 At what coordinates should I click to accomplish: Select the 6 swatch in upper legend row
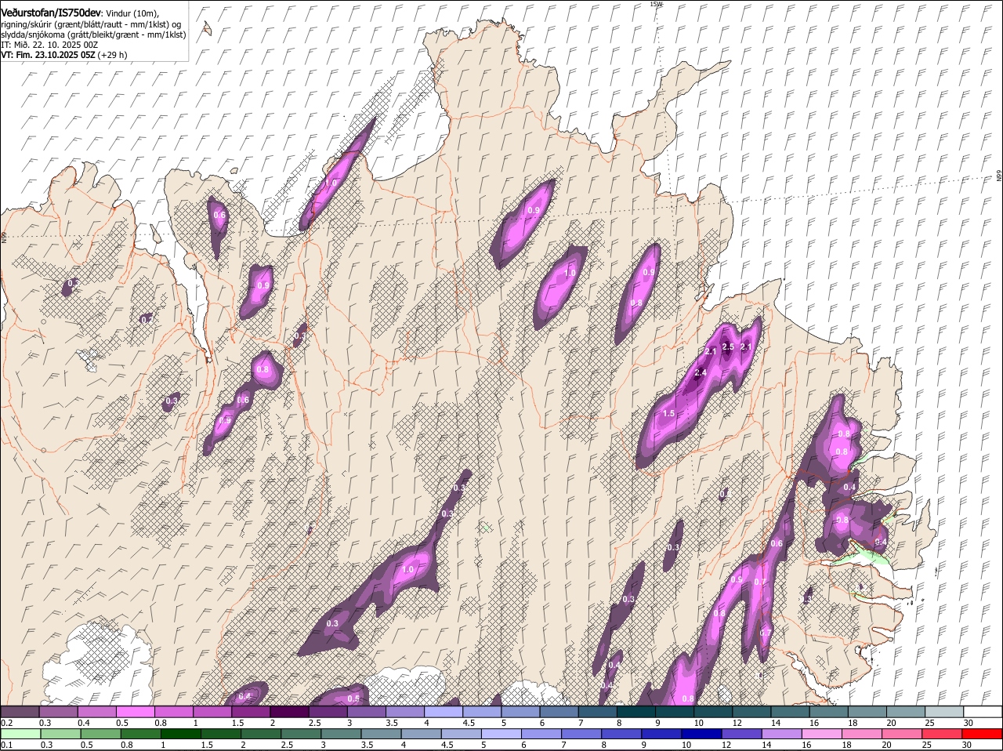pyautogui.click(x=559, y=712)
